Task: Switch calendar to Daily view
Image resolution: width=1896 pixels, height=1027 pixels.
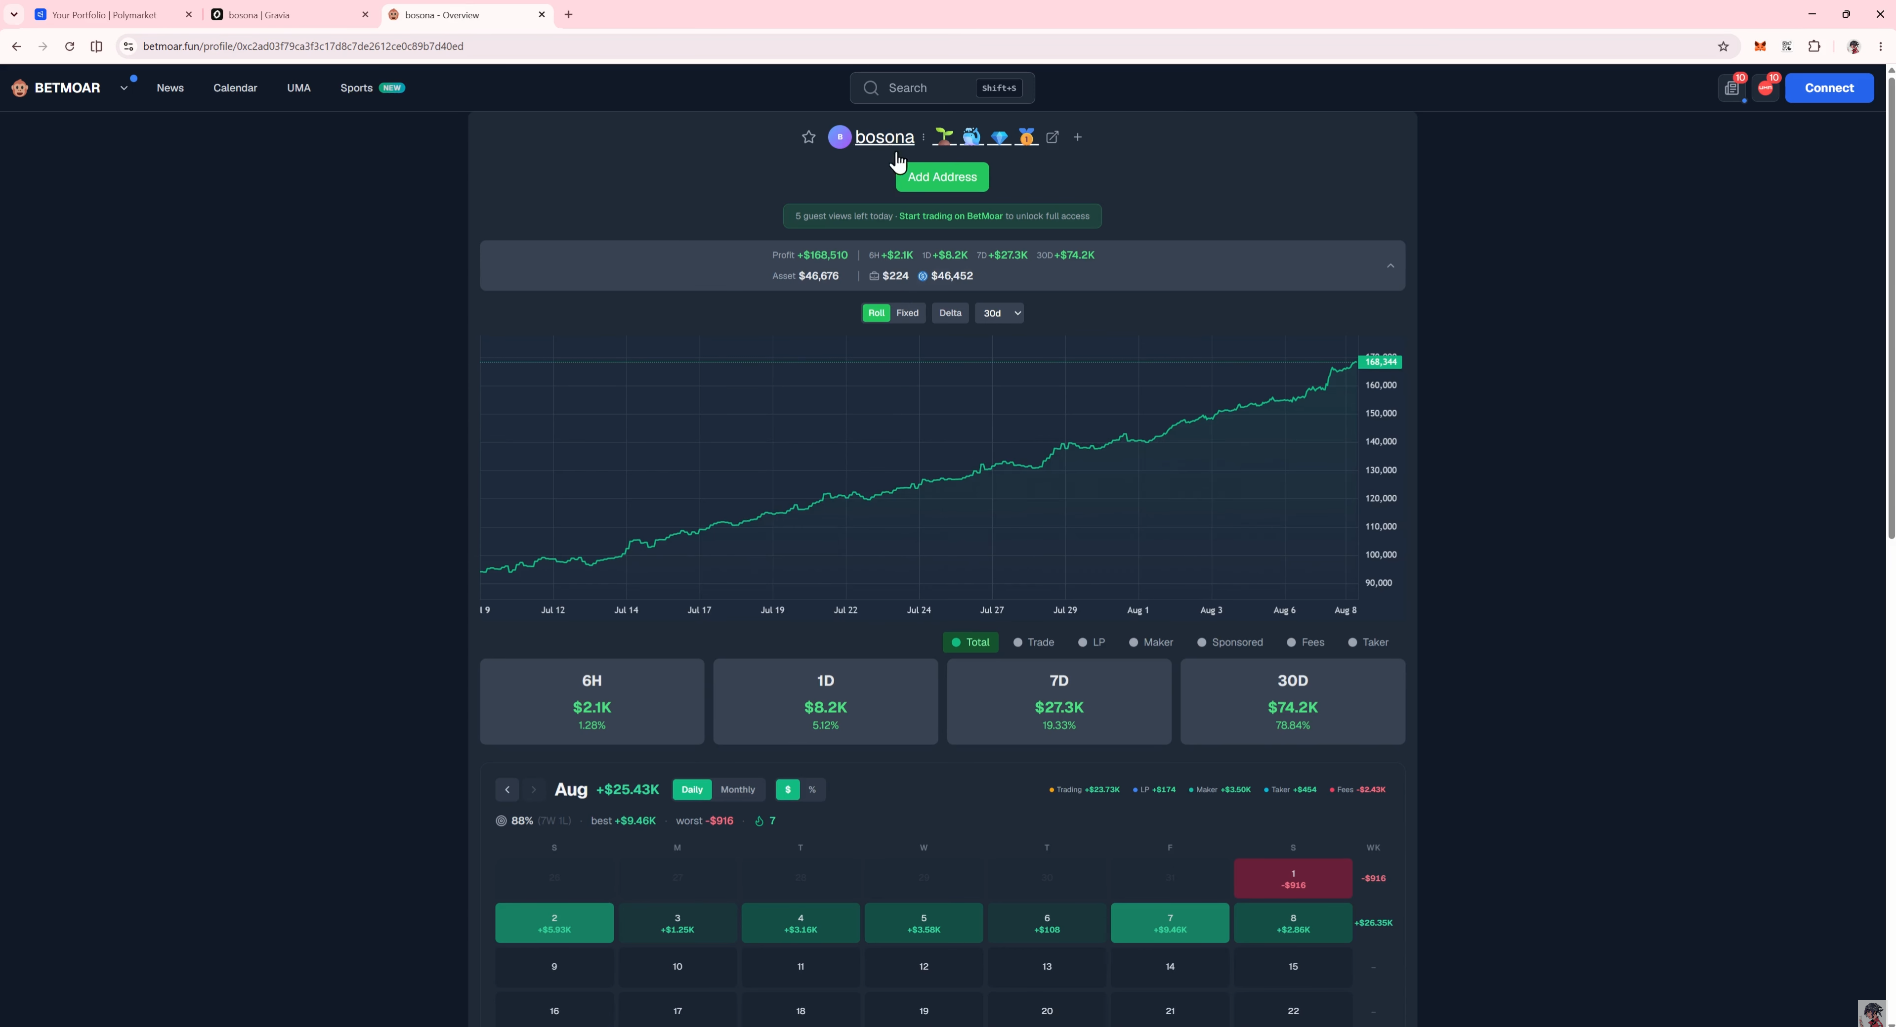Action: tap(692, 790)
